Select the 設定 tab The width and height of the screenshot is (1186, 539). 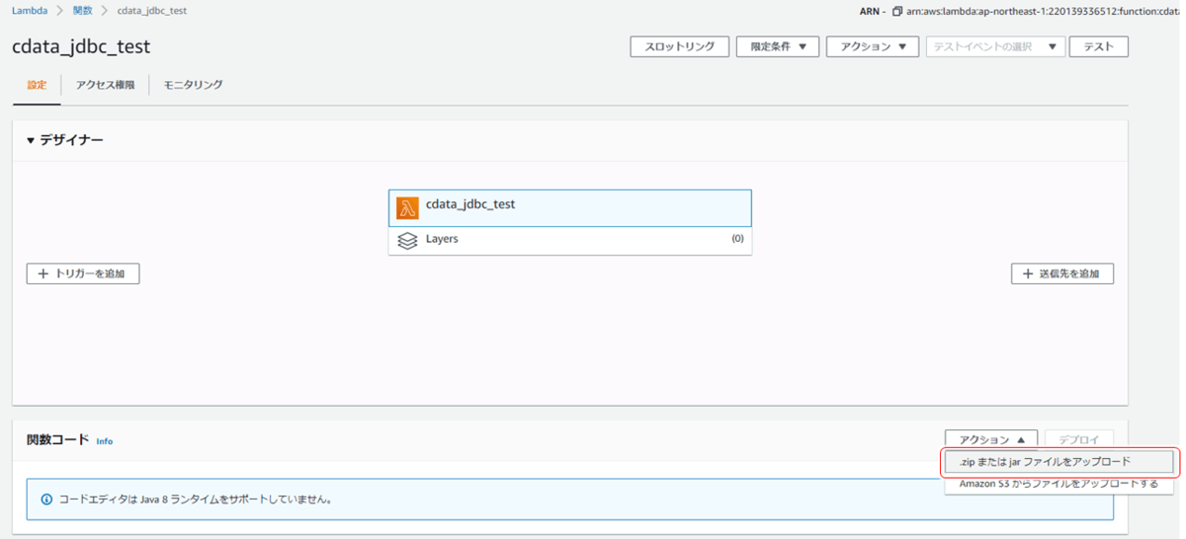pyautogui.click(x=37, y=85)
